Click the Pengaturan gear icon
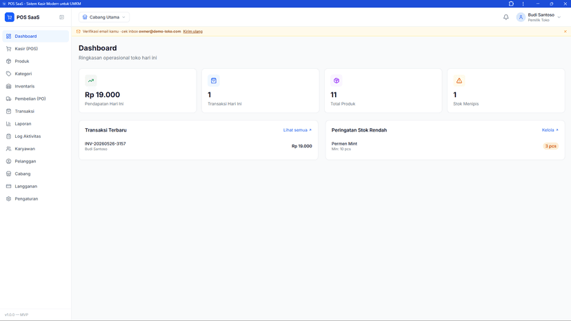 (x=9, y=198)
